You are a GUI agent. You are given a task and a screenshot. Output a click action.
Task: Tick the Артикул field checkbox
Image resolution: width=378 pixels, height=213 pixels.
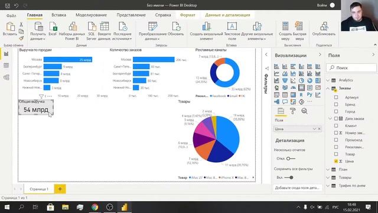(336, 97)
